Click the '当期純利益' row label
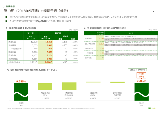 [13, 59]
